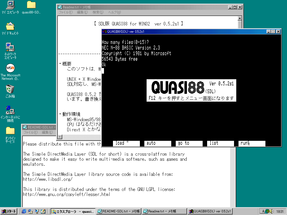This screenshot has width=287, height=215.
Task: Close the QUASI88(SDL) emulator window
Action: tap(278, 31)
